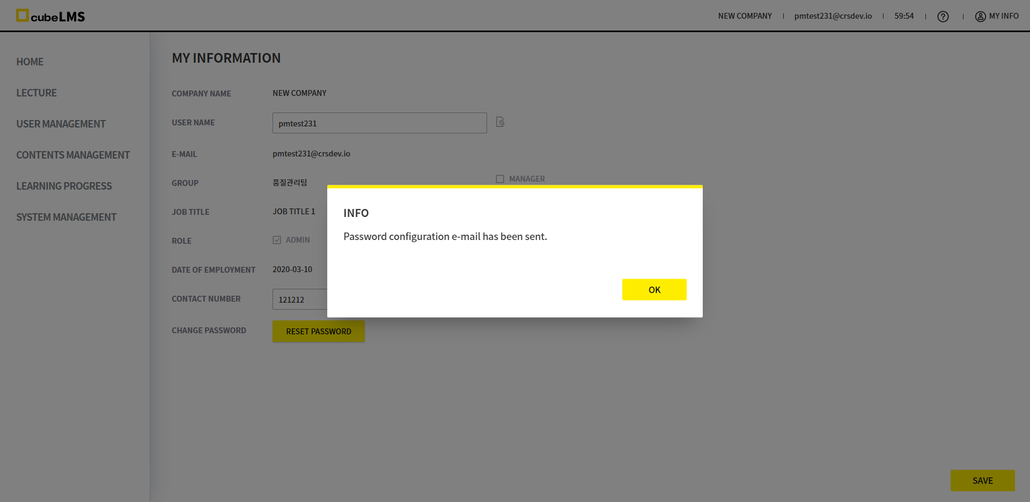The height and width of the screenshot is (502, 1030).
Task: Open the help question mark icon
Action: [x=943, y=17]
